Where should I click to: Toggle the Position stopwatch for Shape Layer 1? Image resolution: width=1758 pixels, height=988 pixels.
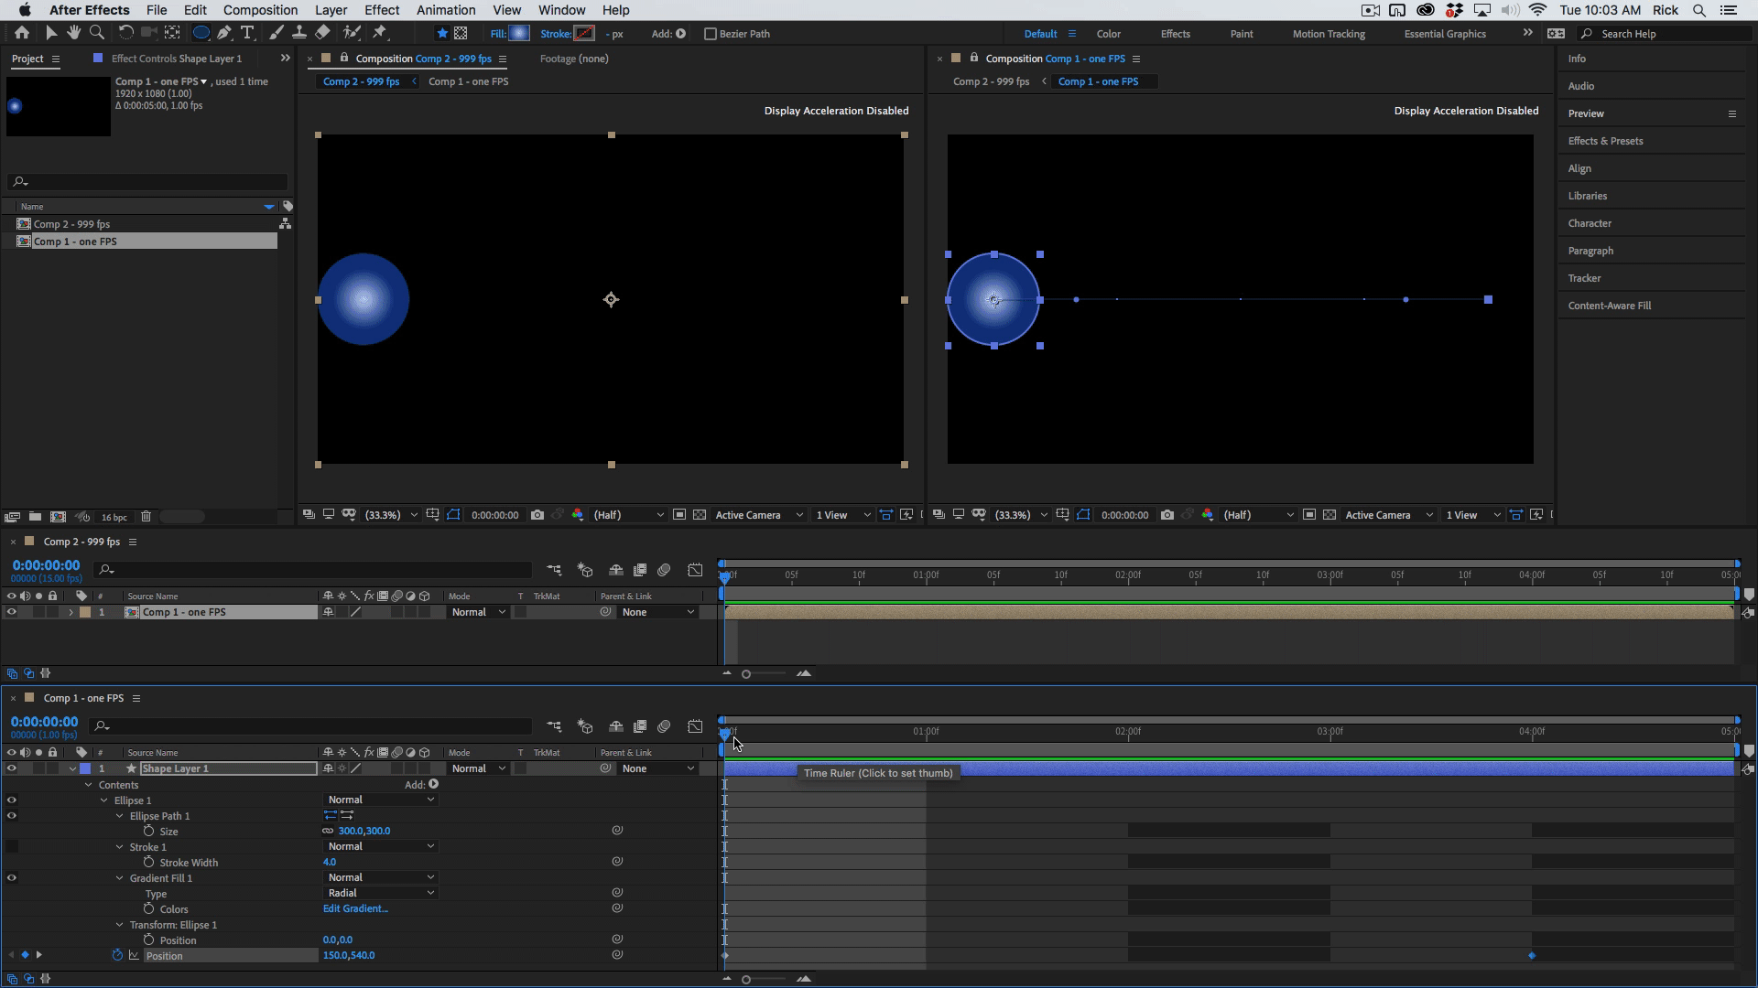point(117,955)
